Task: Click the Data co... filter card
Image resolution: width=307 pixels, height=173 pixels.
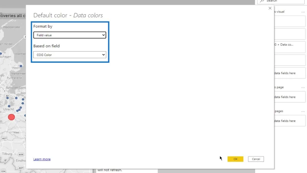Action: click(x=290, y=47)
